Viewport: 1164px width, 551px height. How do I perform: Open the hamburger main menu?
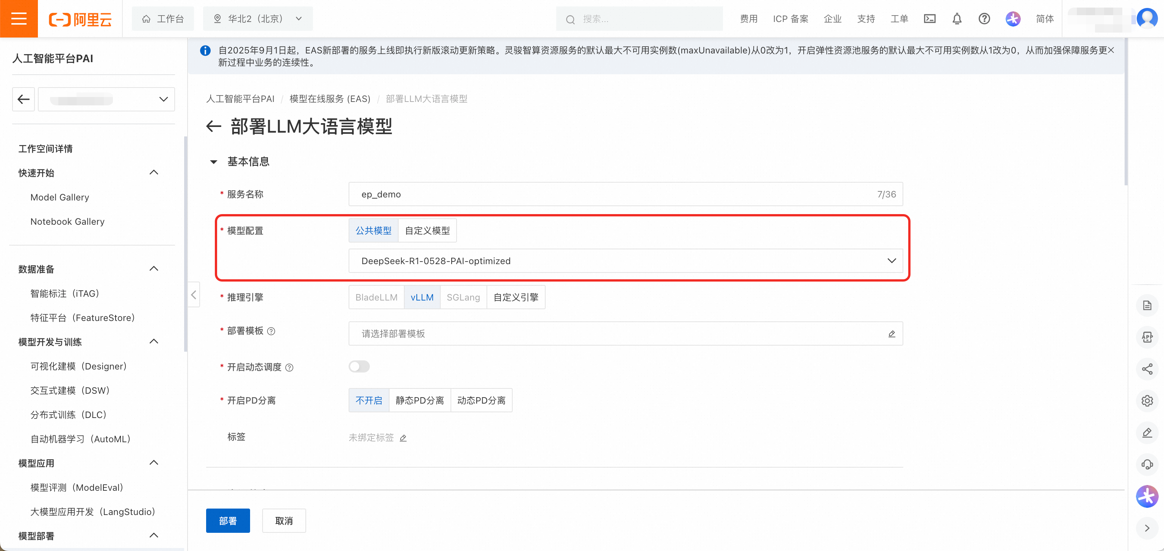click(19, 19)
